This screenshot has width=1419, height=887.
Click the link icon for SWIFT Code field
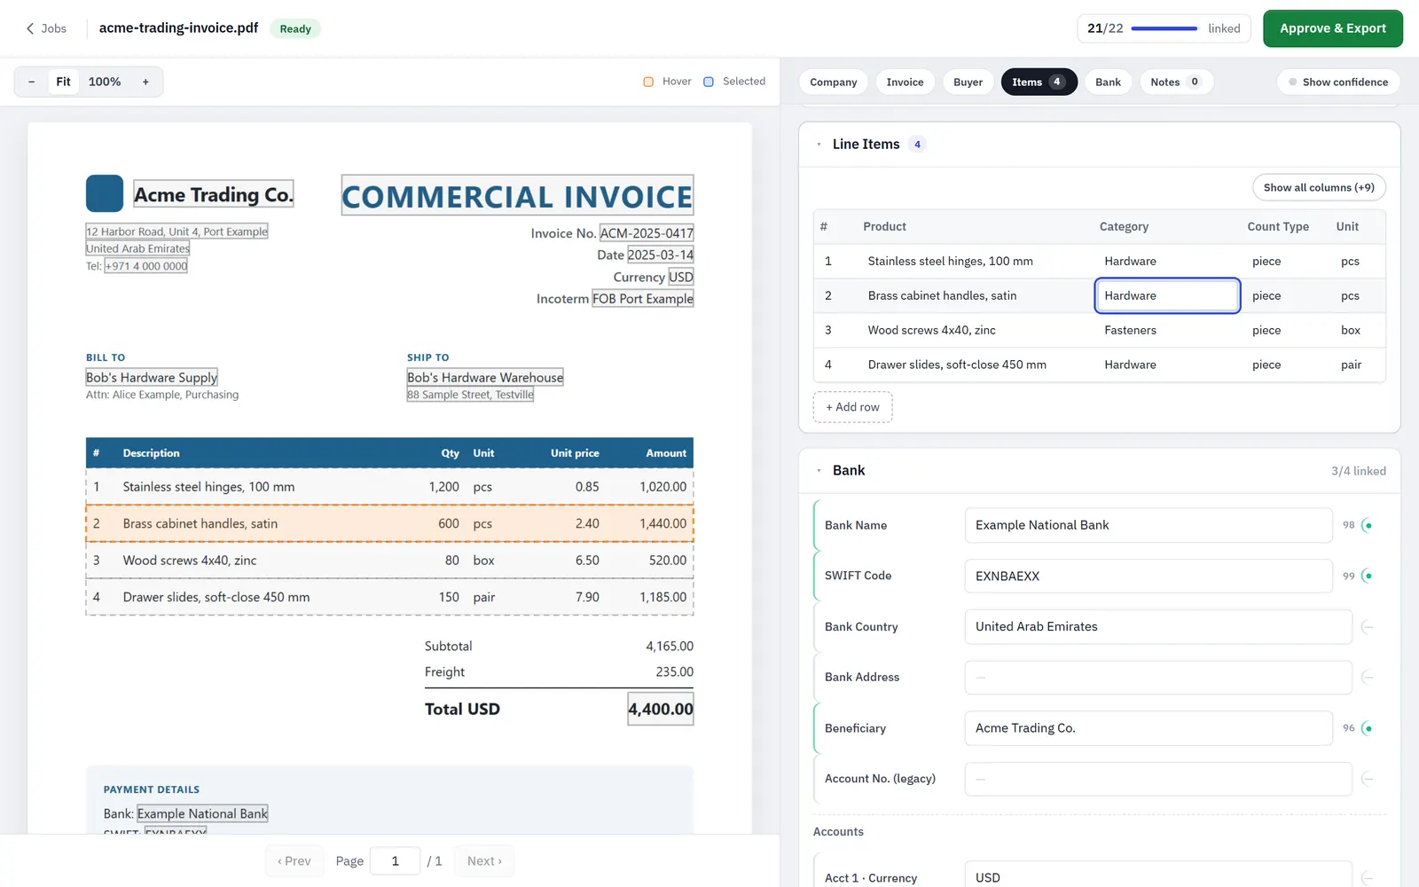point(1368,576)
